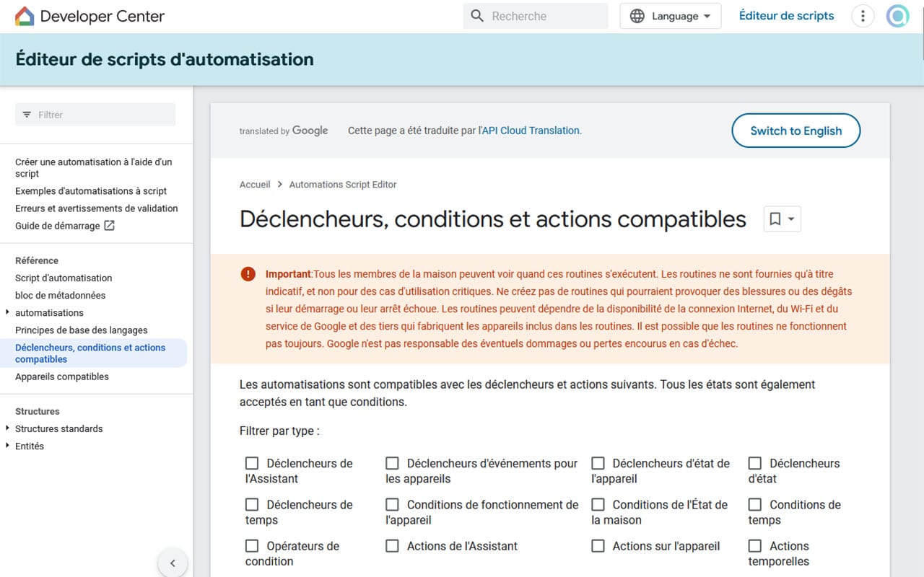Image resolution: width=924 pixels, height=577 pixels.
Task: Select Déclencheurs, conditions et actions compatibles in sidebar
Action: (x=93, y=353)
